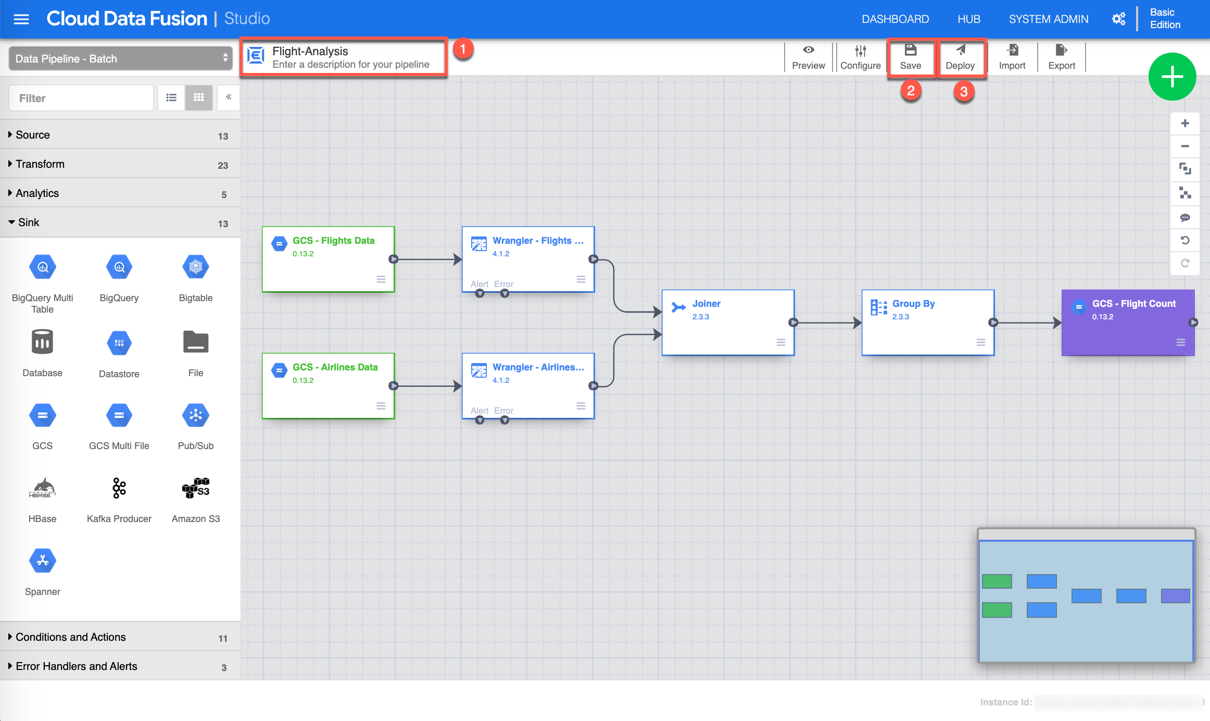Click the Pub/Sub sink icon
The height and width of the screenshot is (721, 1210).
[195, 416]
